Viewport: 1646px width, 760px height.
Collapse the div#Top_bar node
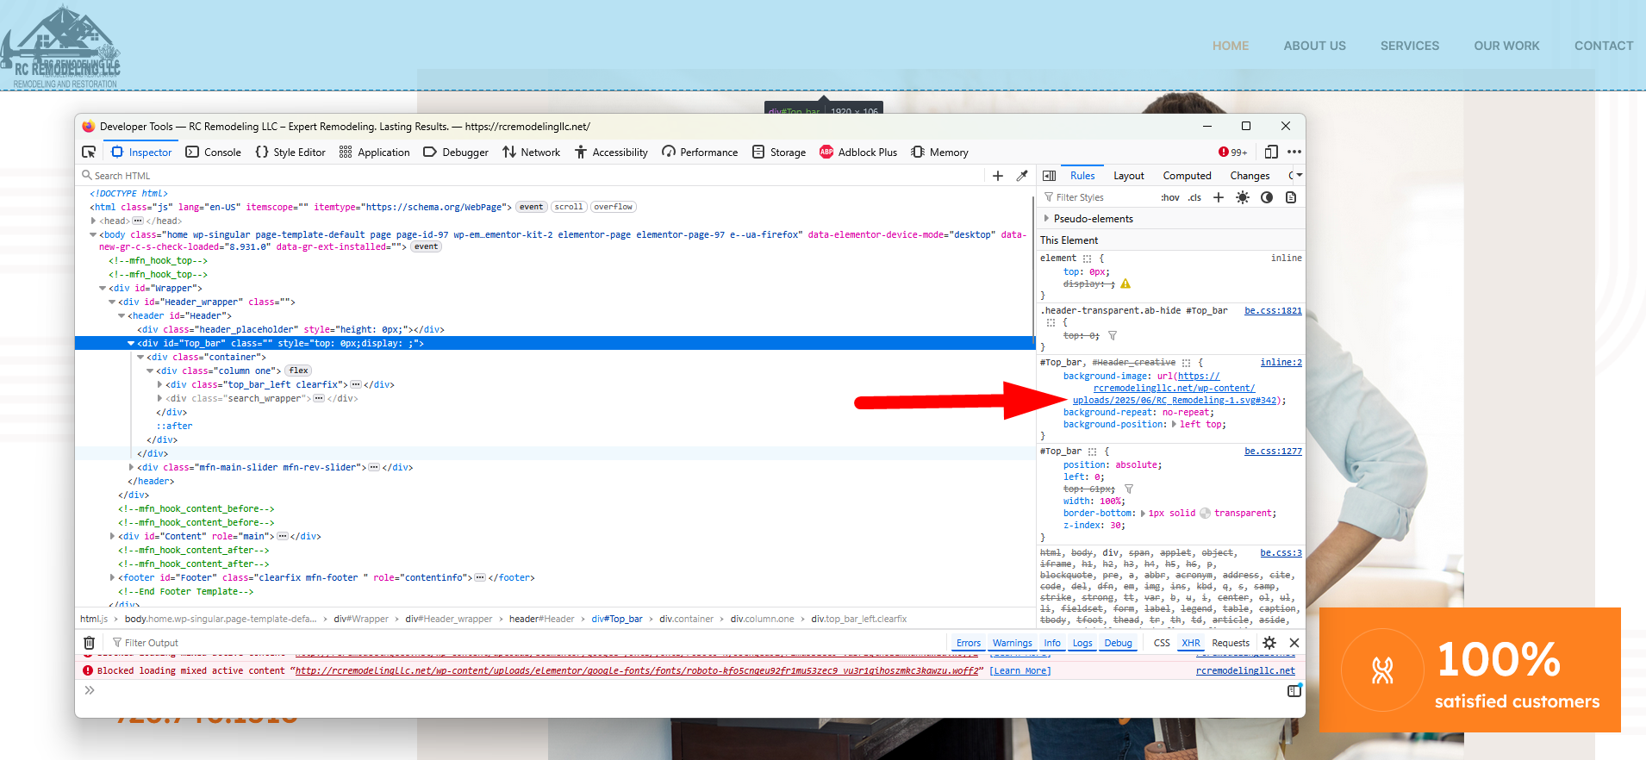click(x=131, y=344)
